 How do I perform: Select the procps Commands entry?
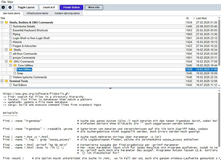pos(24,58)
